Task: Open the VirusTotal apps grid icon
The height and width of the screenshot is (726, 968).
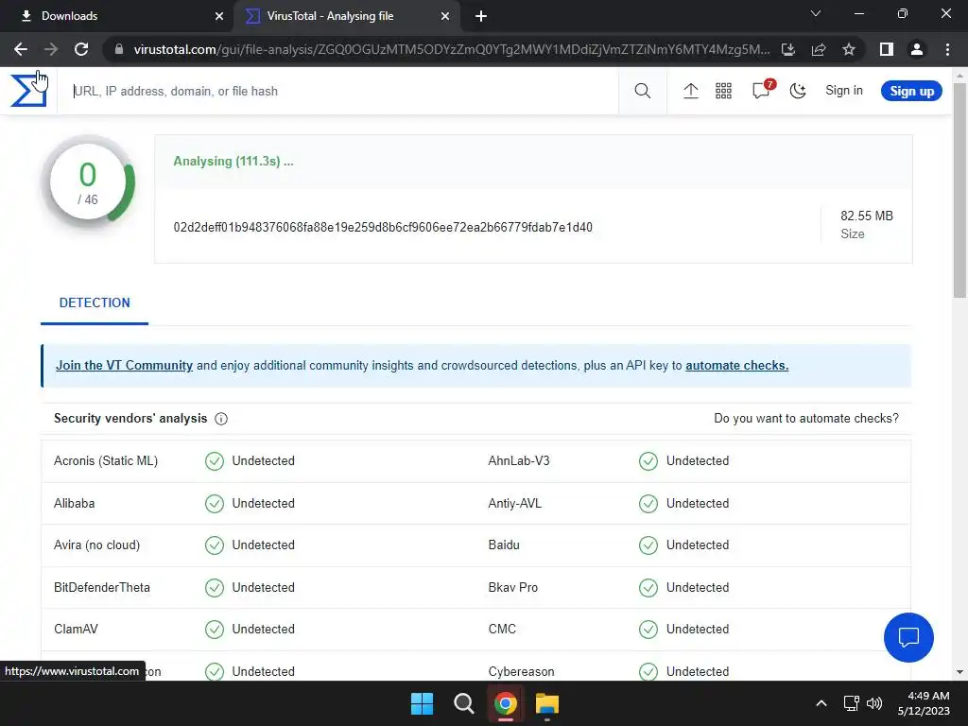Action: 723,92
